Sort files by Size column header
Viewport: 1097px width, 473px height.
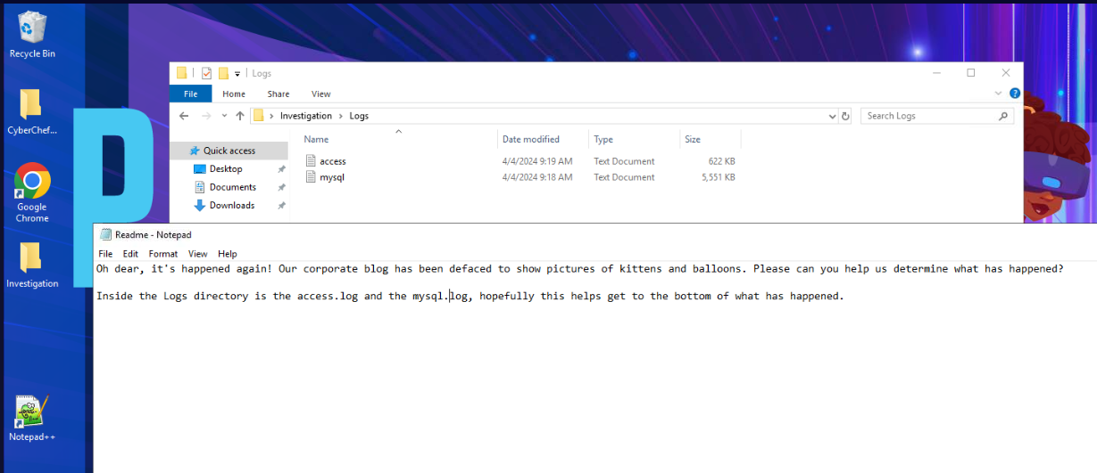(x=710, y=139)
